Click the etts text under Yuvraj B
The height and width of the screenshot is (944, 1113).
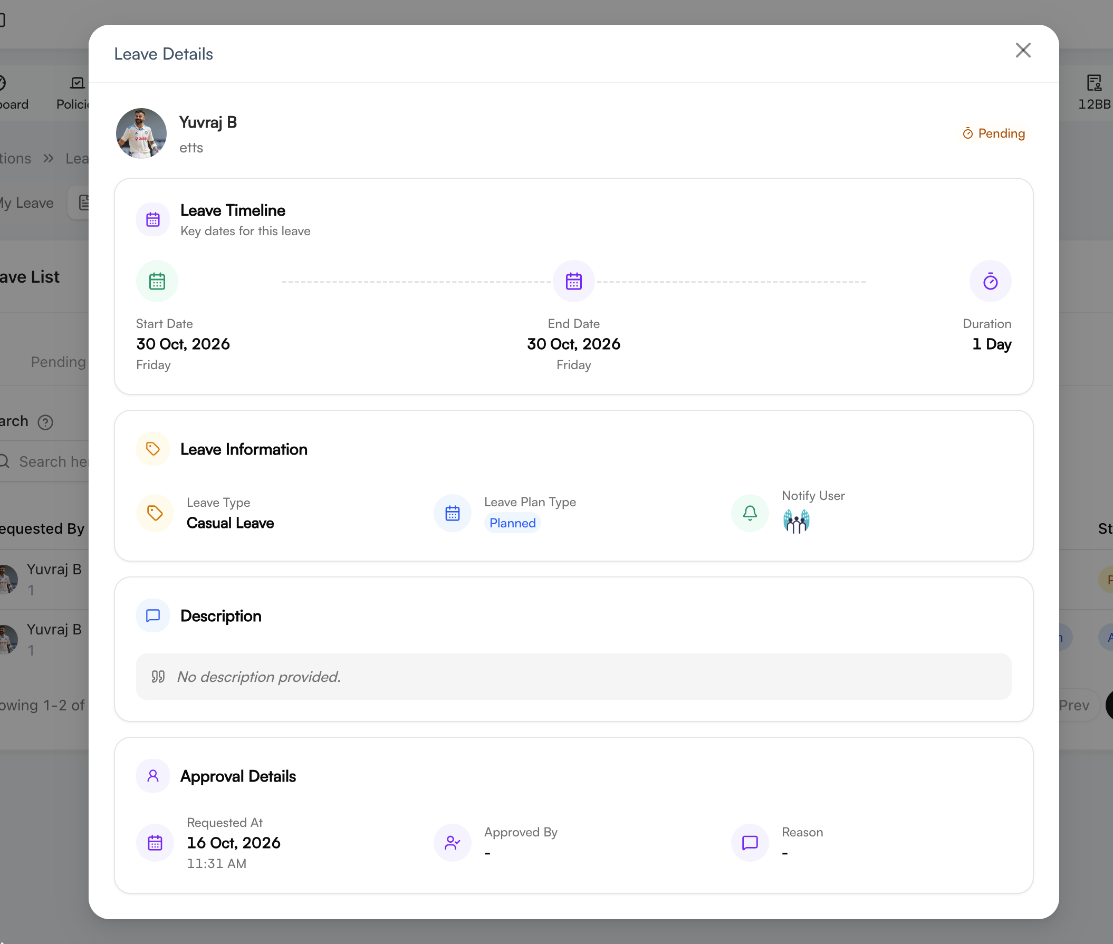191,148
